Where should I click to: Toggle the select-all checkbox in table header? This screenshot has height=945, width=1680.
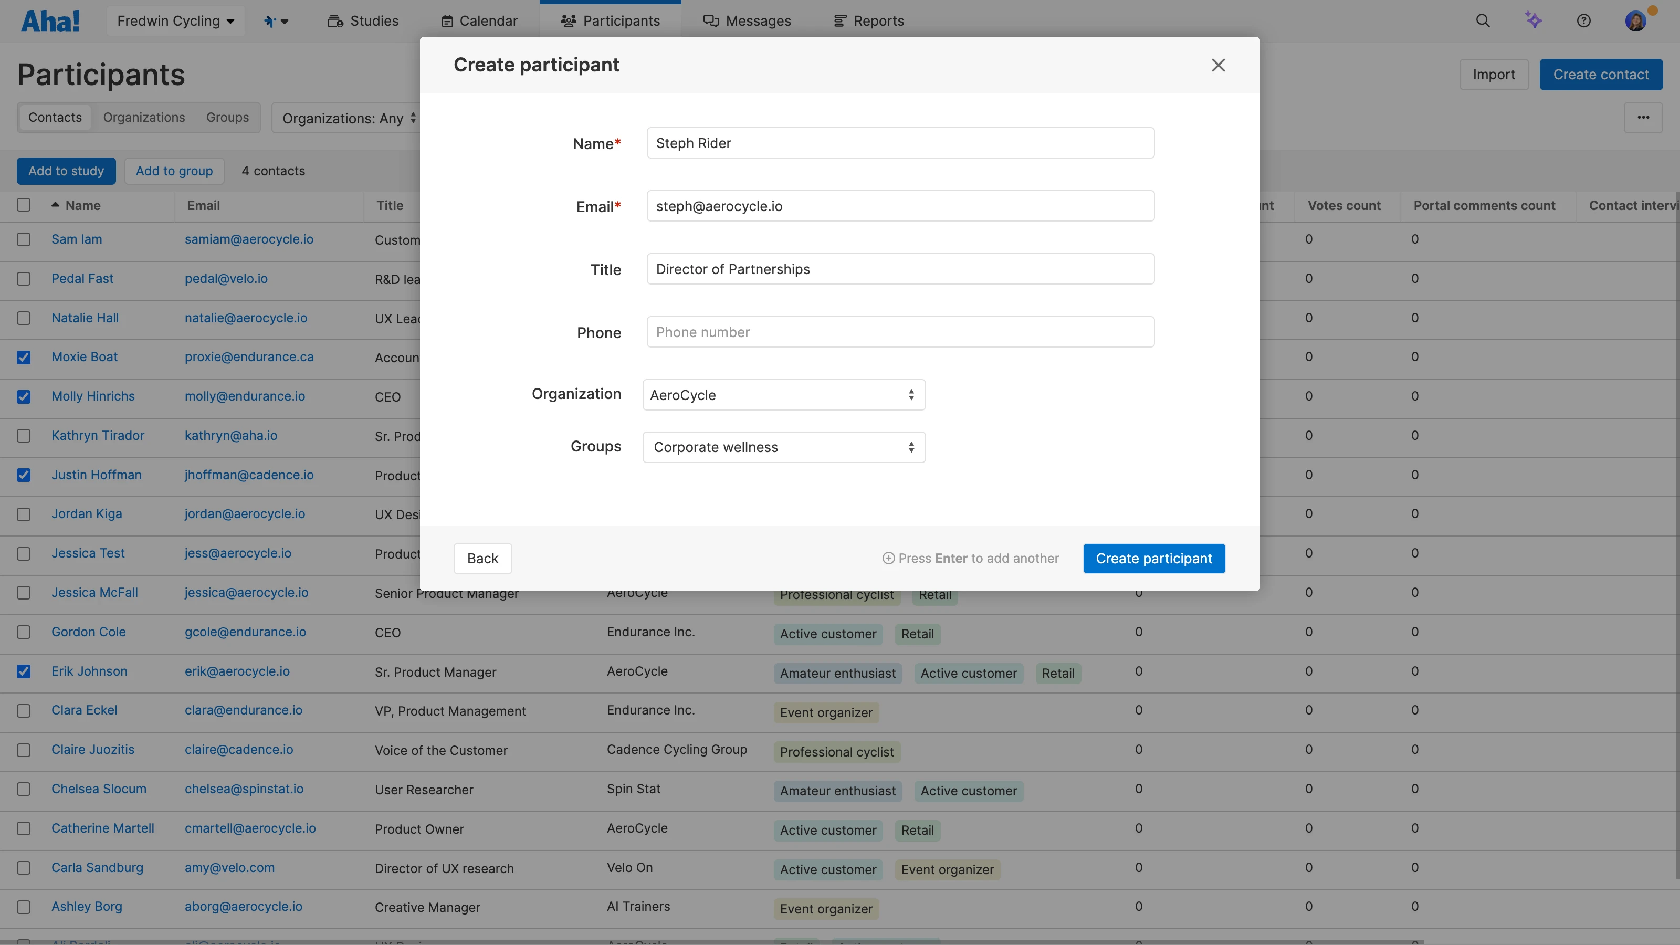[24, 205]
